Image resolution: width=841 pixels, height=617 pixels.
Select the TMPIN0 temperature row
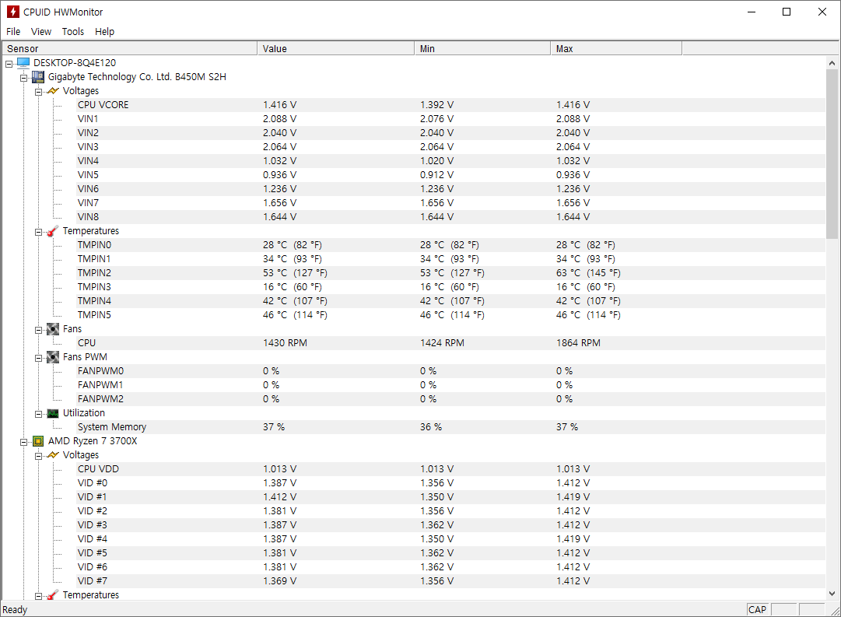point(450,244)
